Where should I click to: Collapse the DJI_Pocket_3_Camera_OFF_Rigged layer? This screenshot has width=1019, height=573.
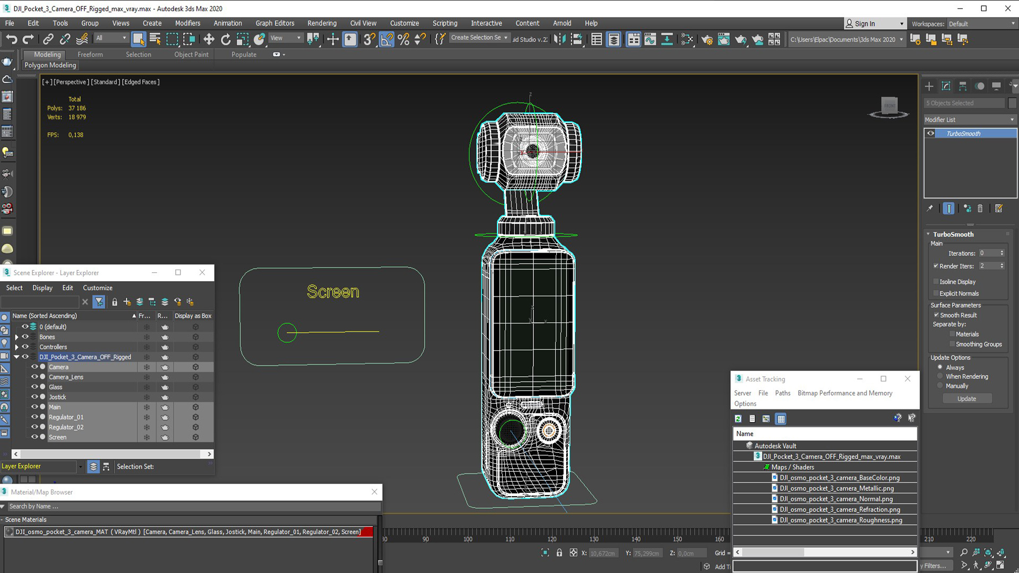pyautogui.click(x=16, y=357)
